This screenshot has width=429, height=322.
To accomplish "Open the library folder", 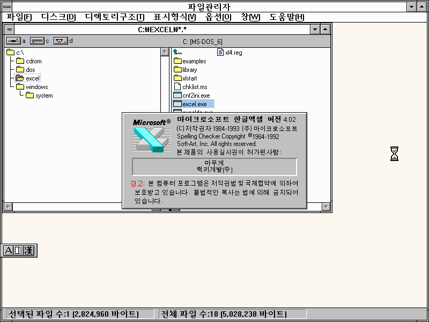I will [185, 70].
